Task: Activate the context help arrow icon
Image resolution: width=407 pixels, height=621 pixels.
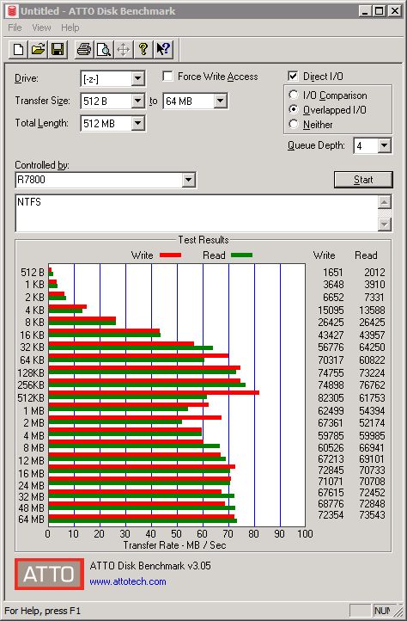Action: click(163, 50)
